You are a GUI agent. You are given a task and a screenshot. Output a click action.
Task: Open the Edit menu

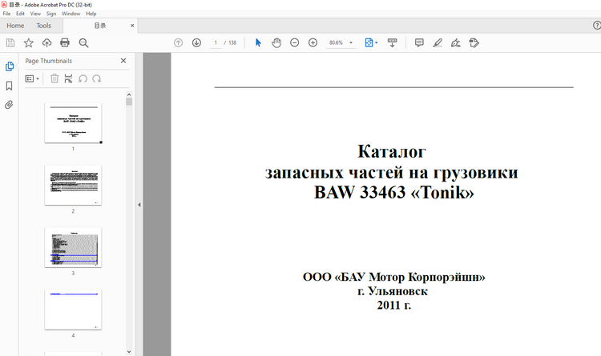pos(20,14)
